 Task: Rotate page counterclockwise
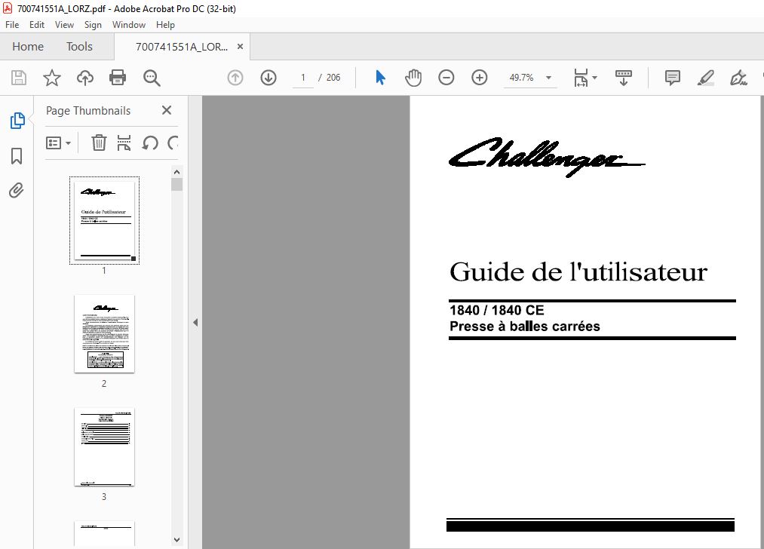click(x=150, y=143)
